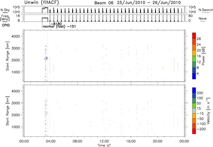The image size is (213, 147).
Task: Pick the bright blue Power segment below 4
Action: point(194,76)
